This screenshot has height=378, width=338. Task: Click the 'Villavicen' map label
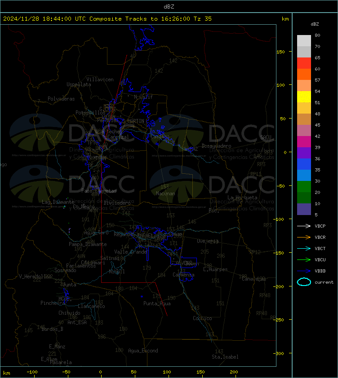pyautogui.click(x=100, y=79)
